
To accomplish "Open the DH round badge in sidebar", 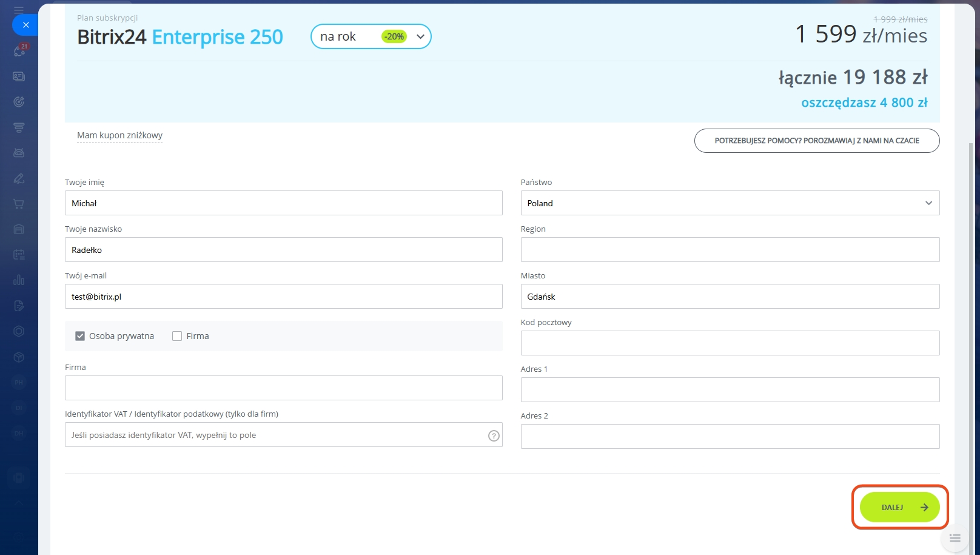I will click(19, 433).
